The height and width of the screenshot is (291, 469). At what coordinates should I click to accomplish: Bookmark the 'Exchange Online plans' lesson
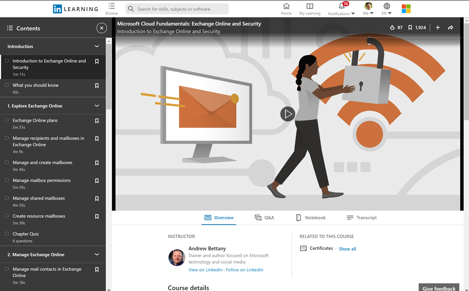[97, 121]
